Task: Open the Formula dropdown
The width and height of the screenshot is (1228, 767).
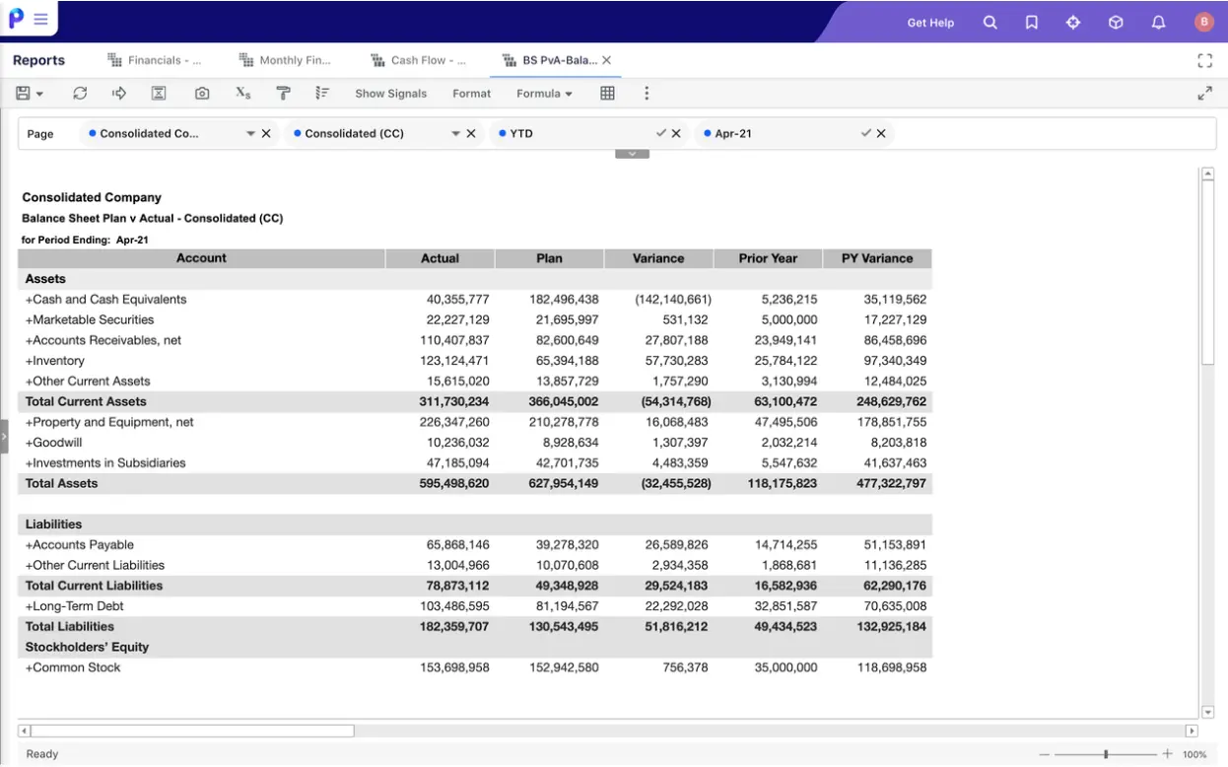Action: (543, 93)
